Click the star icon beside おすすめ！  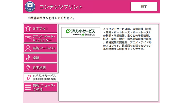(28, 29)
